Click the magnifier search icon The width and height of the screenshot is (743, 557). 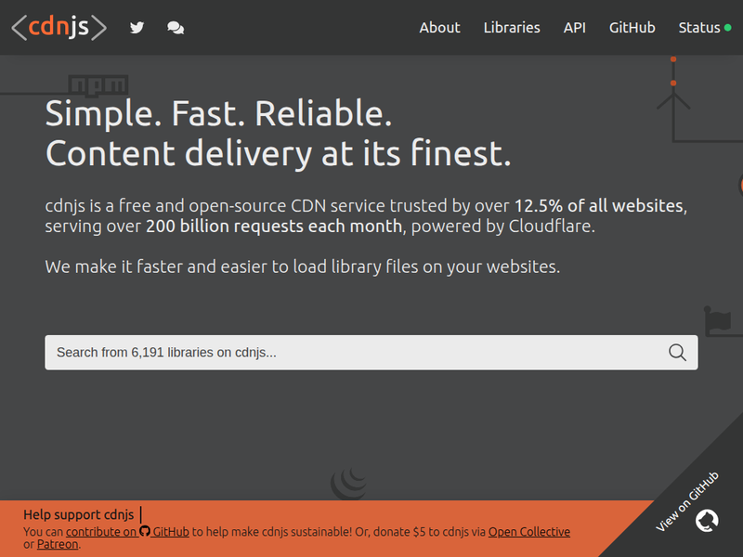click(x=677, y=353)
